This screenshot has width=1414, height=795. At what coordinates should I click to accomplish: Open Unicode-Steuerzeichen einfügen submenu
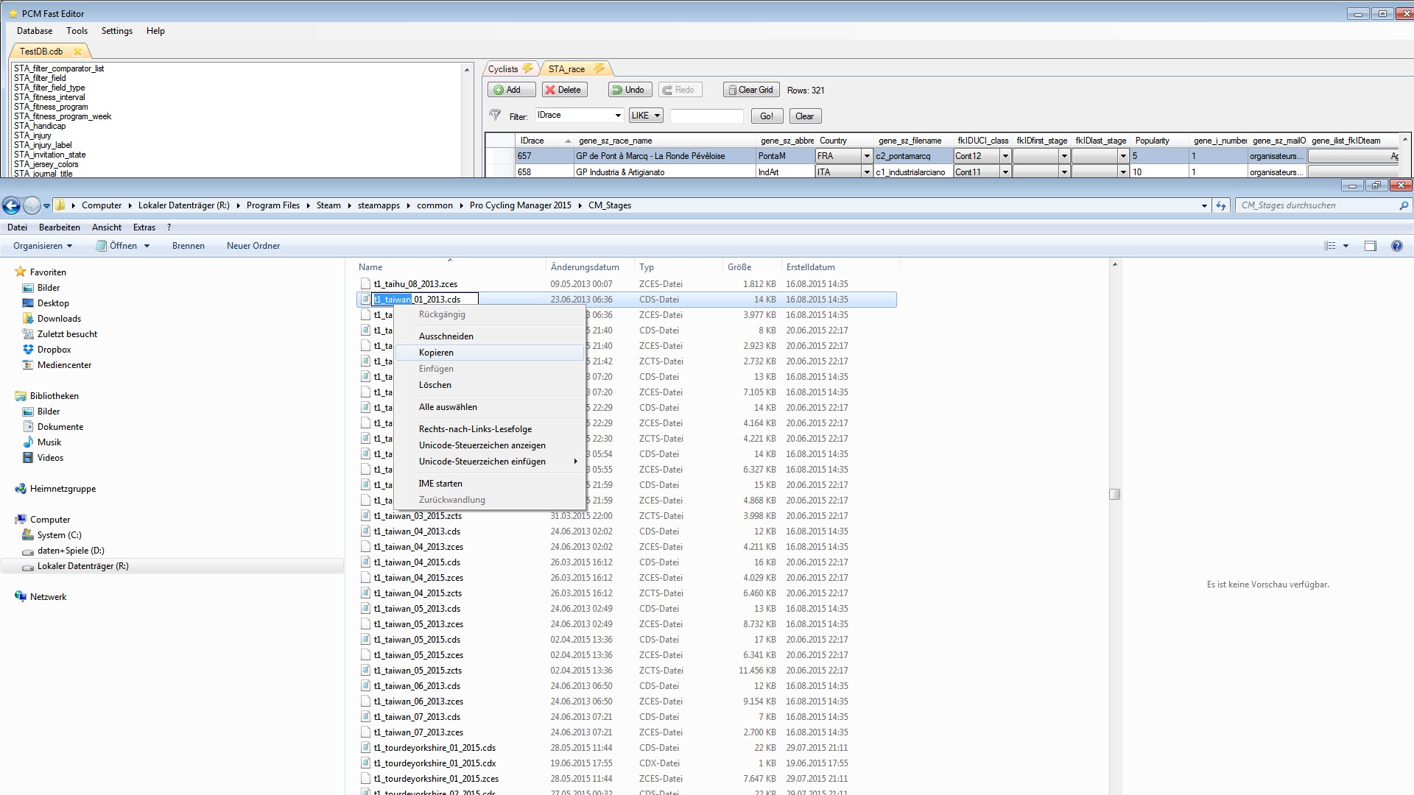[x=489, y=462]
